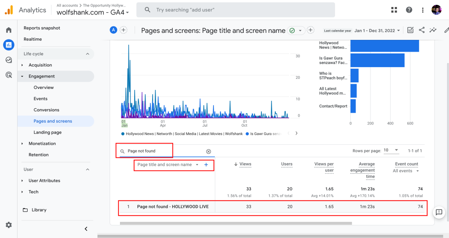Sort by Views using the down arrow

(x=235, y=164)
